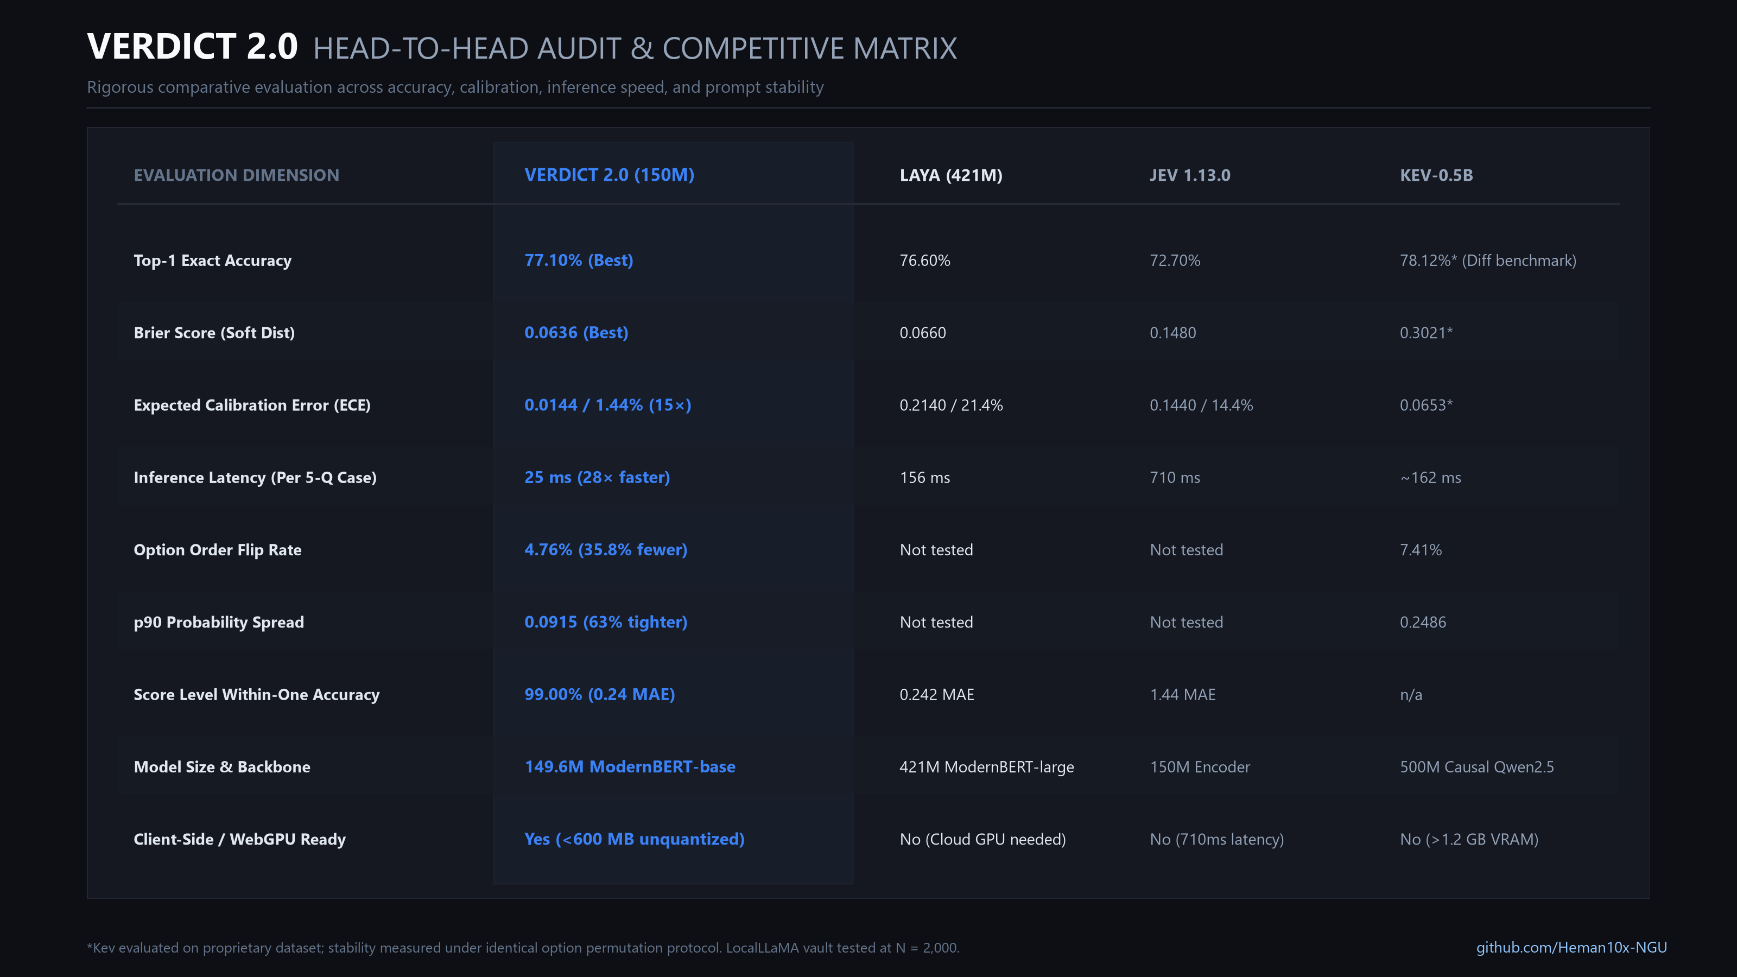Click the 0.0144 / 1.44% (15×) value
This screenshot has width=1737, height=977.
pos(607,405)
